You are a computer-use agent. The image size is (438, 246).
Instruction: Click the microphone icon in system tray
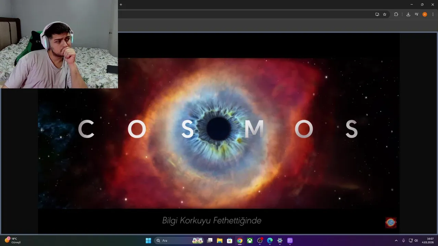[403, 241]
